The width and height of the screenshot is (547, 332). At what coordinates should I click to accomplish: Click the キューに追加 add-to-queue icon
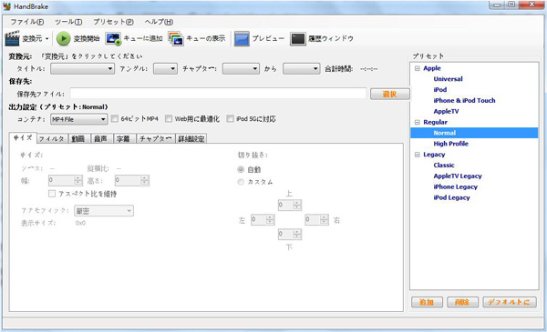113,38
